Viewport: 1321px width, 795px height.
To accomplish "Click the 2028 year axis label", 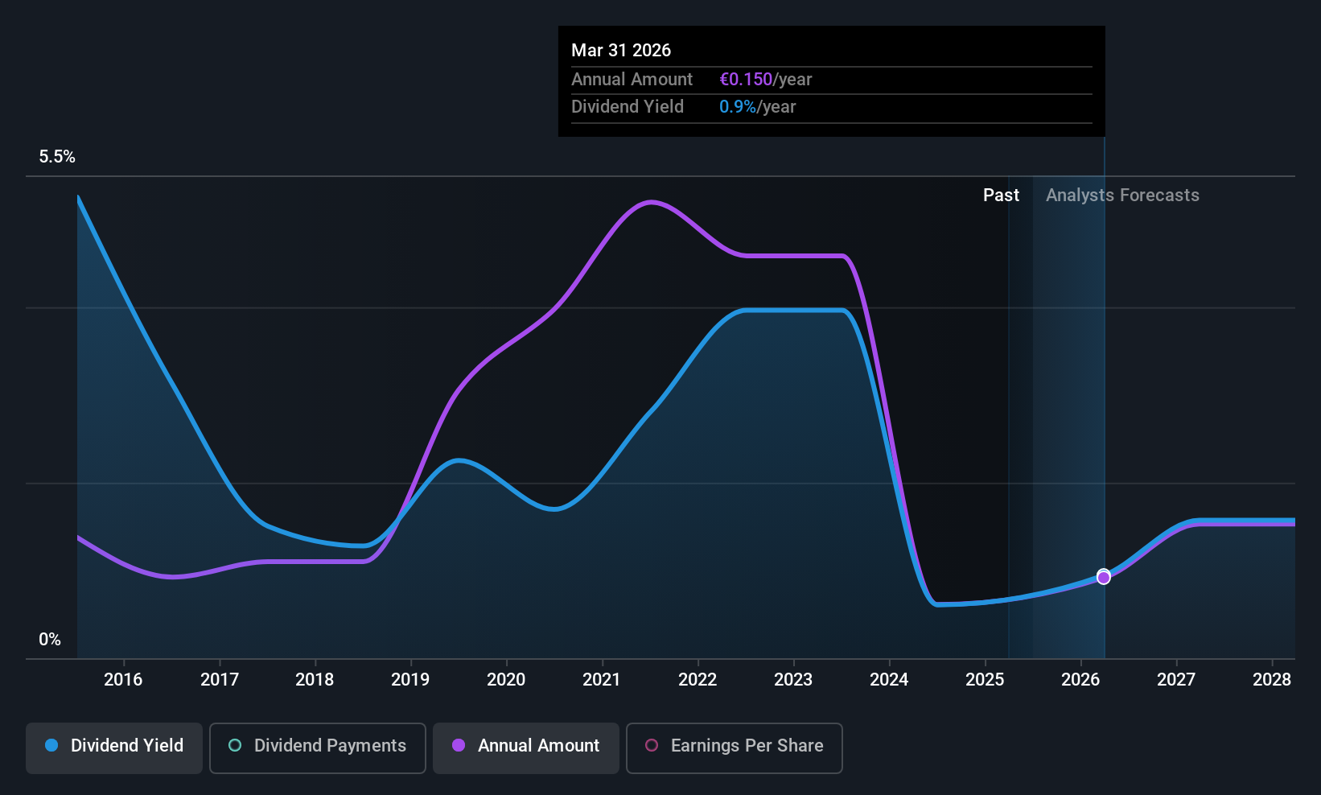I will coord(1272,680).
